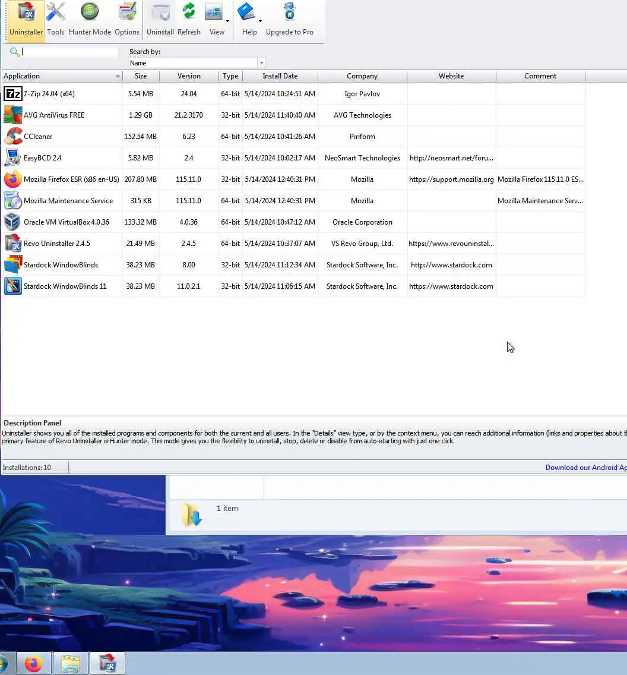This screenshot has width=627, height=675.
Task: Sort by the Company column header
Action: point(362,76)
